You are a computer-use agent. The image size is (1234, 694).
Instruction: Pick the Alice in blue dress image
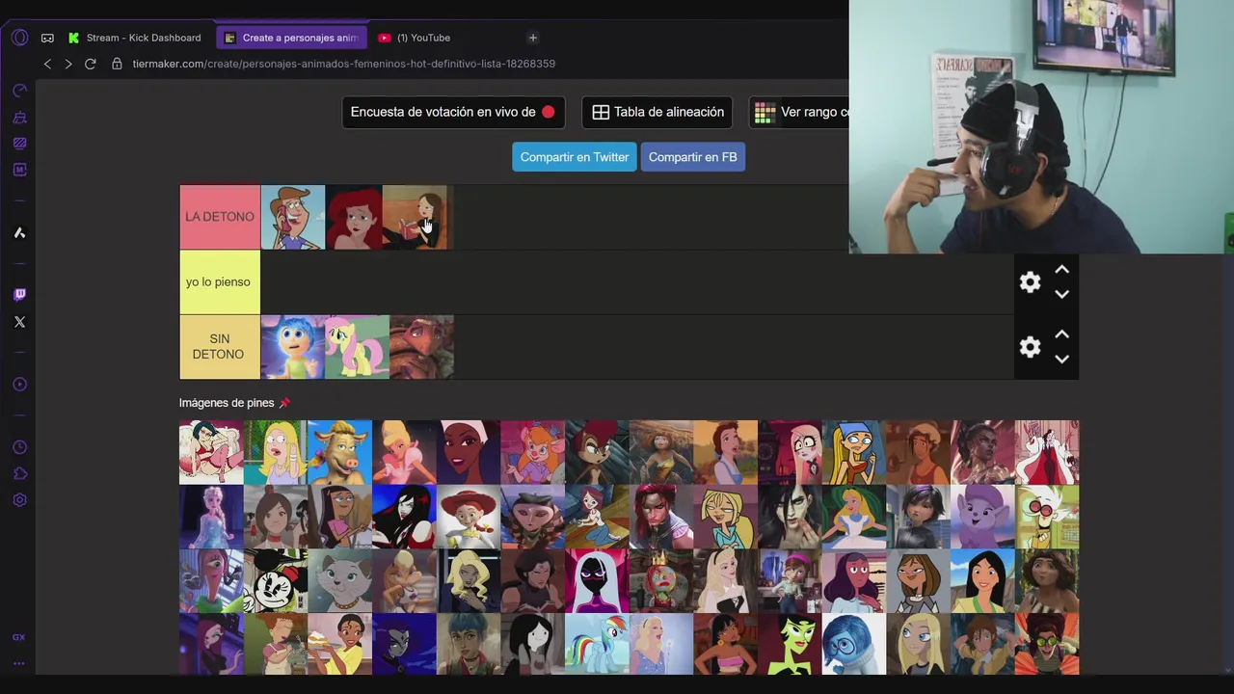[854, 517]
